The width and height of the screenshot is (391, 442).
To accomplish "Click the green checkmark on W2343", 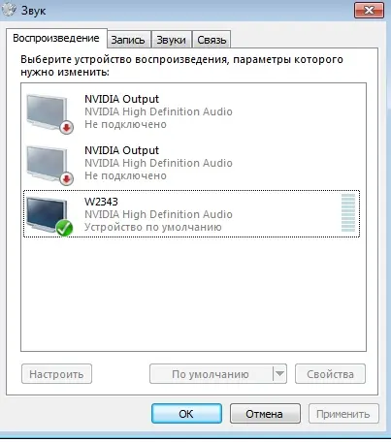I will point(64,228).
